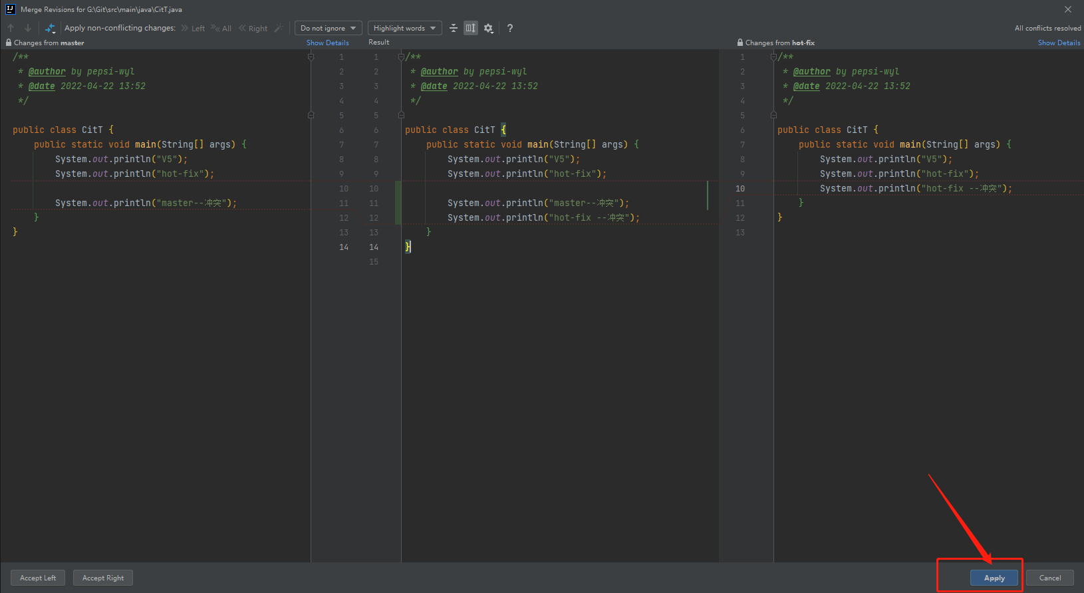The width and height of the screenshot is (1084, 593).
Task: Click main method line in Result pane
Action: click(x=533, y=144)
